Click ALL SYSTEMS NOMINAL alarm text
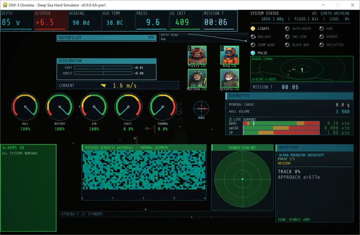 click(x=20, y=153)
